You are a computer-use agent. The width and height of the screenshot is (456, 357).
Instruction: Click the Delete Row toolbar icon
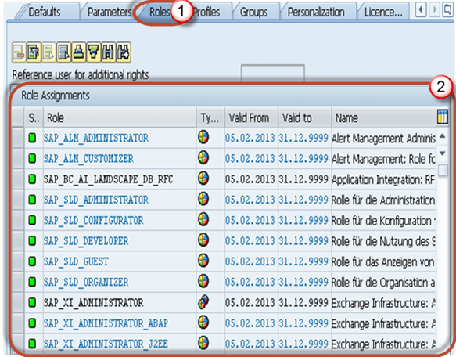point(19,52)
